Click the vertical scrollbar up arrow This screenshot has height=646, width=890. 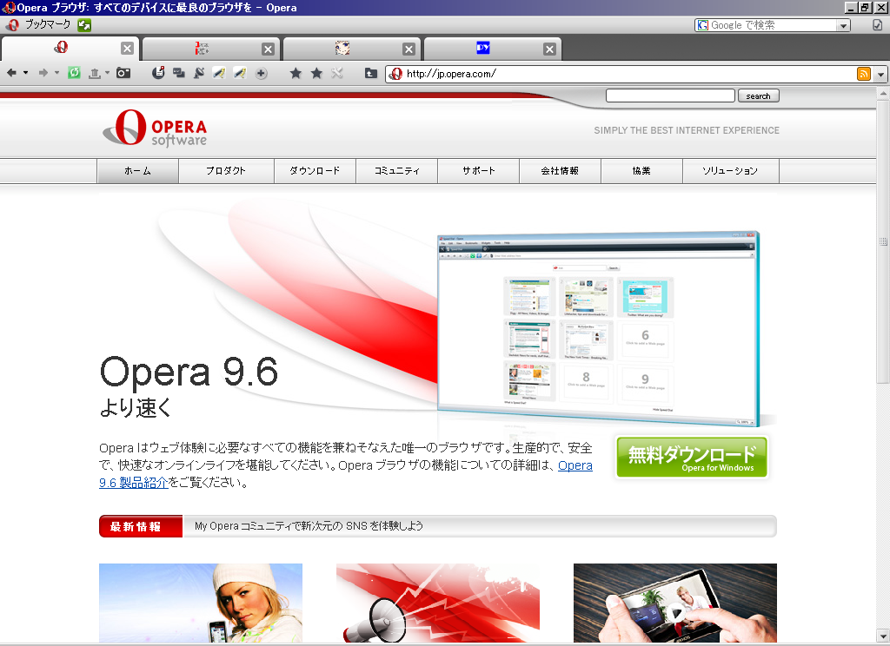click(x=883, y=94)
